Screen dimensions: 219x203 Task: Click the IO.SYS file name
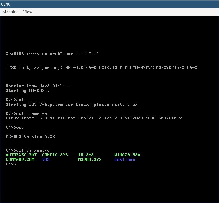tap(86, 155)
